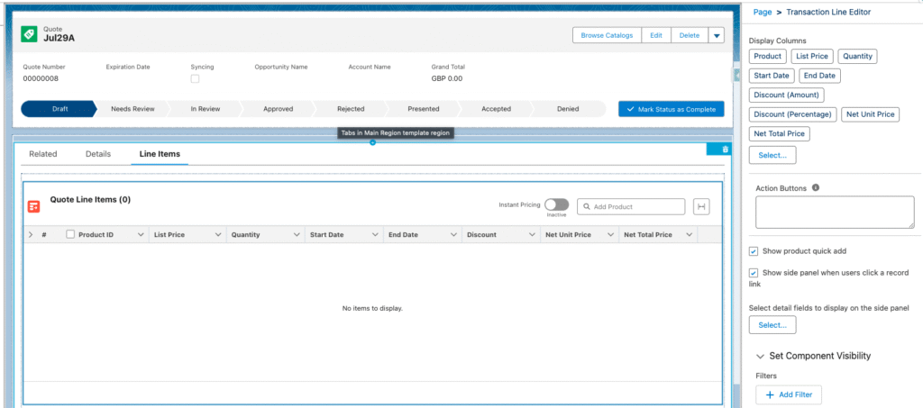
Task: Click the Browse Catalogs button
Action: 606,35
